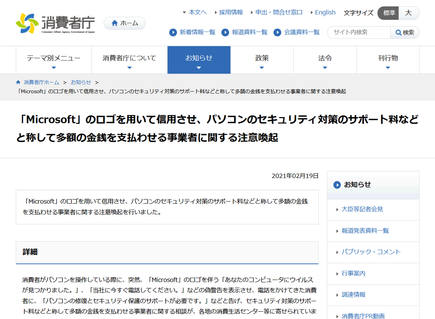
Task: Click the blue circular arrow beside 報道資料一覧
Action: (225, 32)
